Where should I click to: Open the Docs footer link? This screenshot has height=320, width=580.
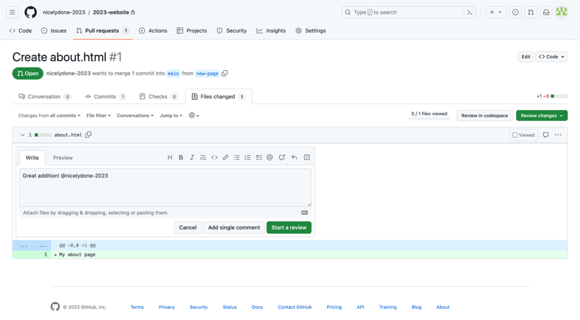click(x=257, y=307)
